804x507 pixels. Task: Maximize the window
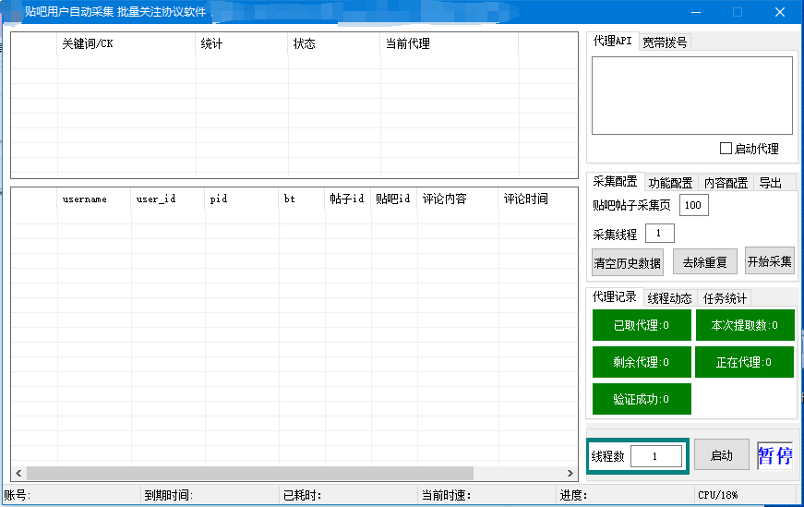[738, 12]
